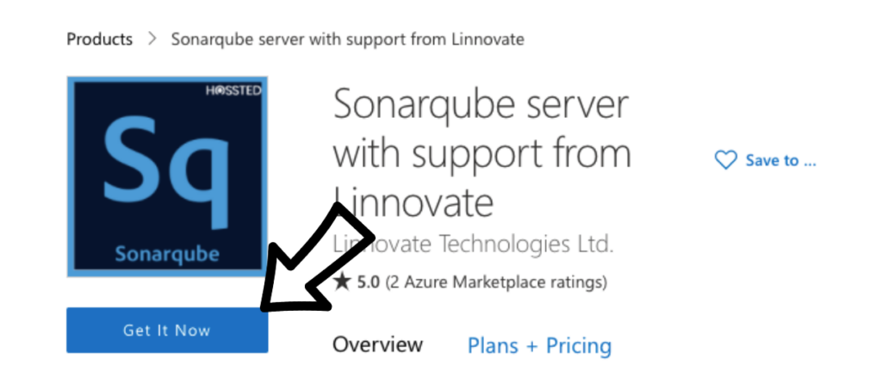The height and width of the screenshot is (378, 882).
Task: Click the HOSSTED badge in the logo
Action: 233,90
